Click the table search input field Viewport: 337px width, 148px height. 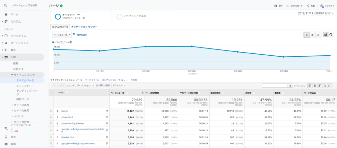coord(274,85)
